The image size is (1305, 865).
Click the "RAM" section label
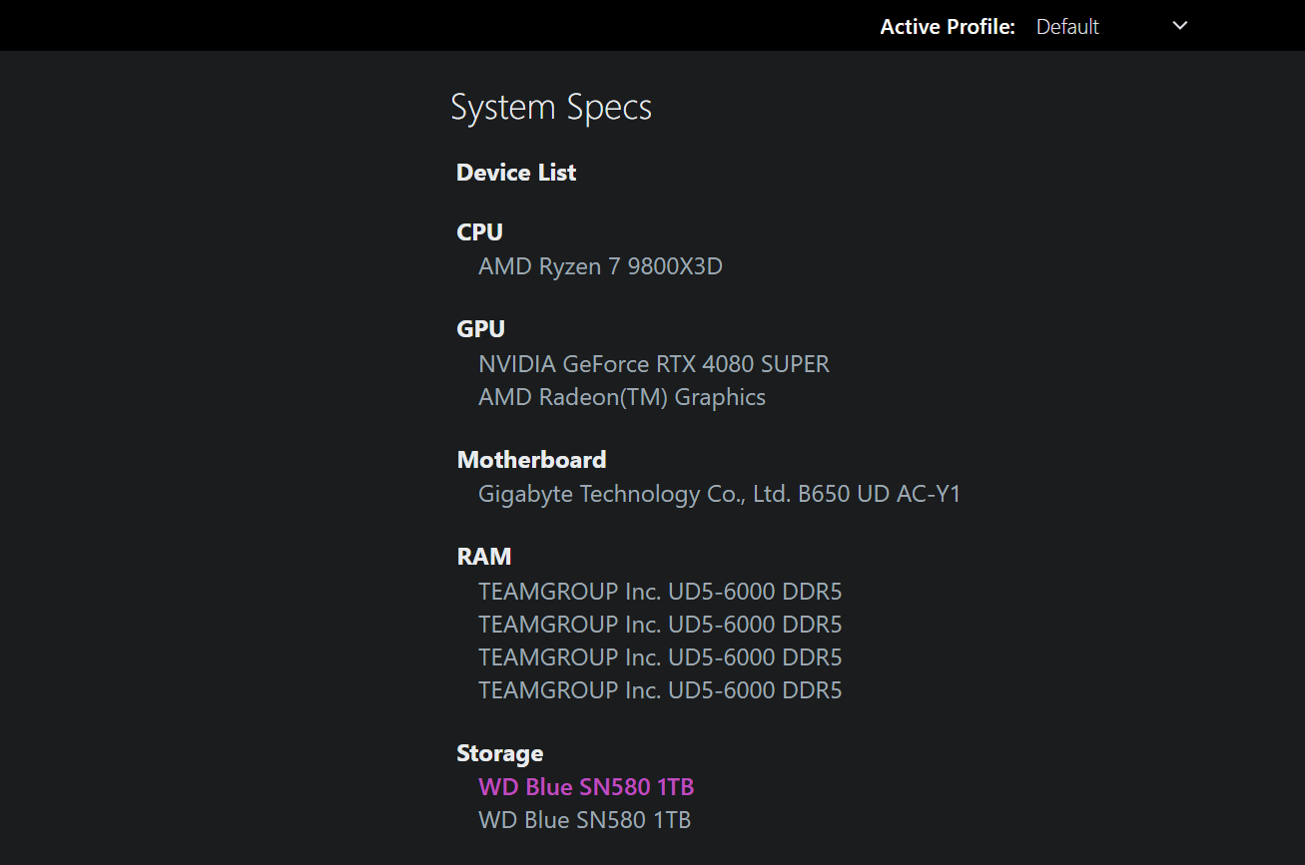(484, 556)
